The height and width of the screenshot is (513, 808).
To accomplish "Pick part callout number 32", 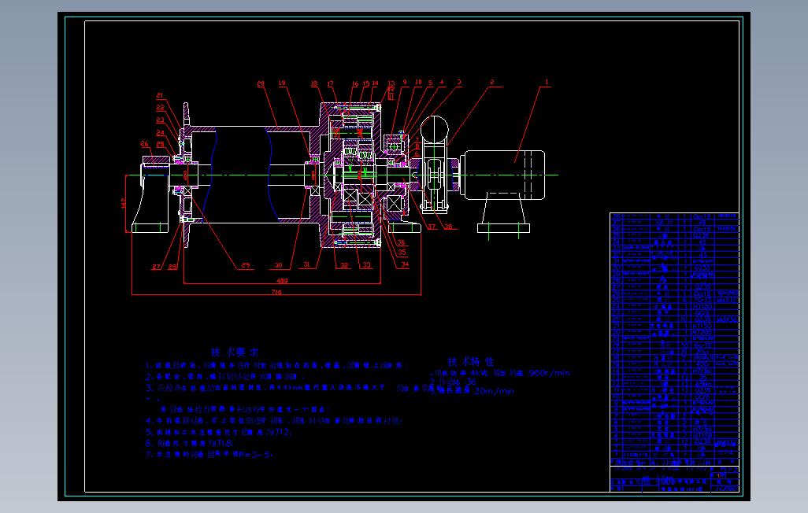I will tap(344, 265).
